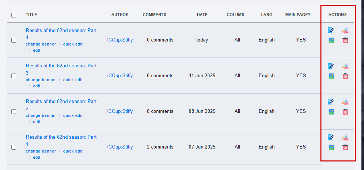Open the SEO chart icon for Part 4
This screenshot has height=170, width=364.
[345, 30]
